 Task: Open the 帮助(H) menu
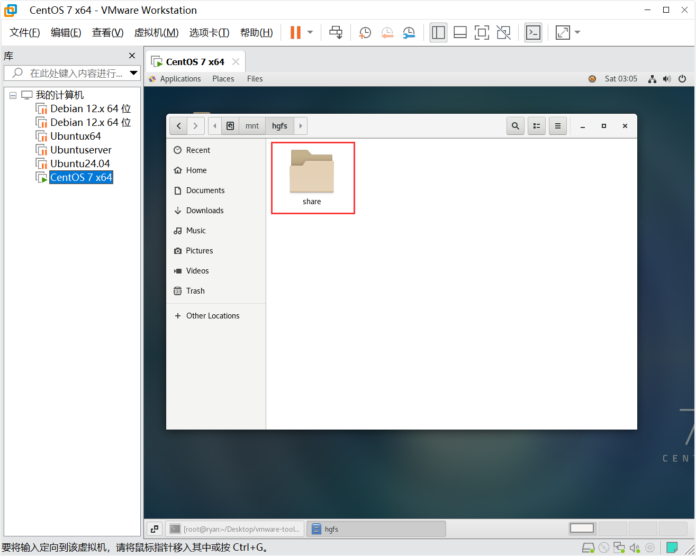[257, 32]
